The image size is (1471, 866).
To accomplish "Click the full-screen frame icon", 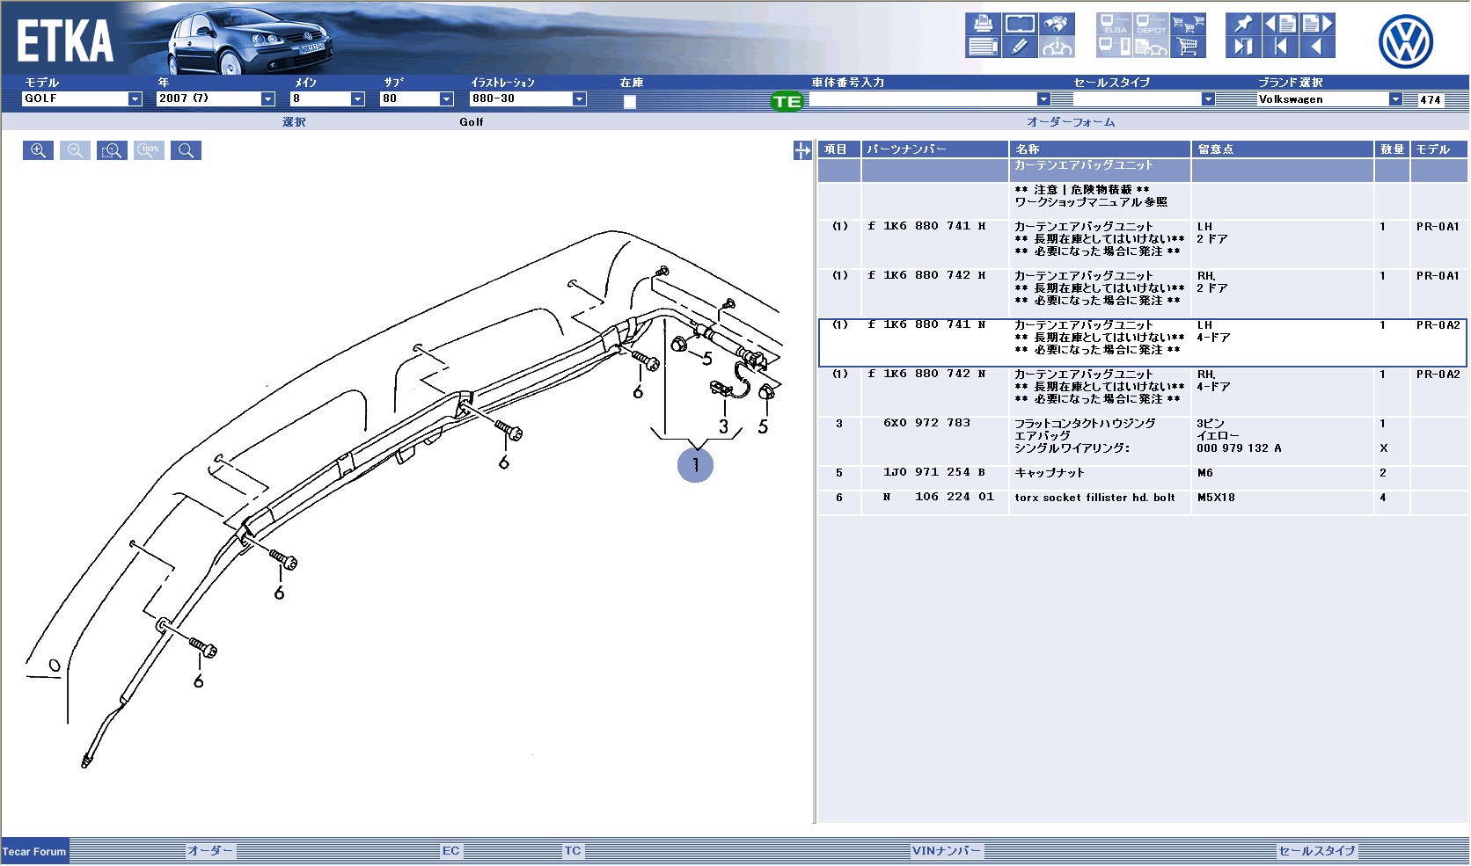I will point(1020,24).
